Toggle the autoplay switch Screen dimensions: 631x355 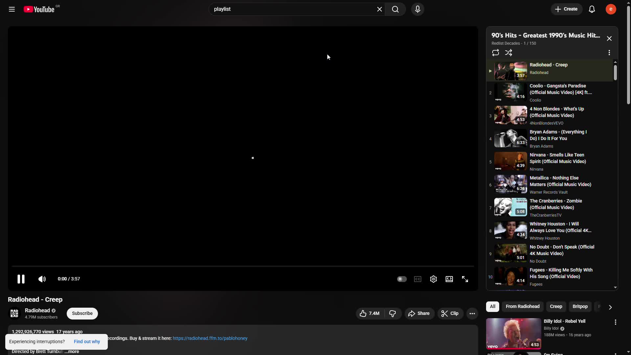402,279
